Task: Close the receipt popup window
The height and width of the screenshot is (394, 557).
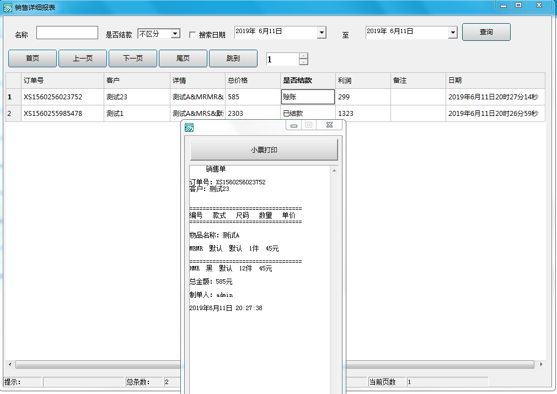Action: (x=329, y=125)
